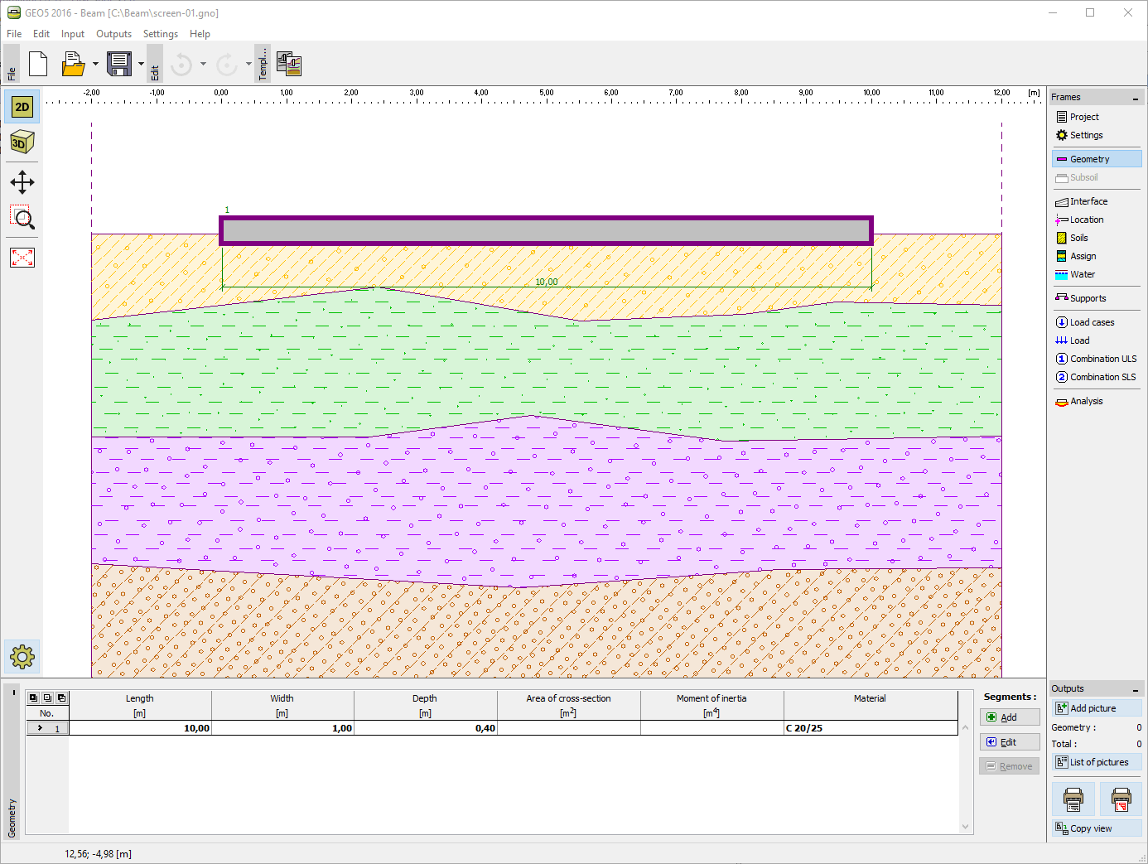1148x864 pixels.
Task: Expand the save options dropdown arrow
Action: [x=141, y=64]
